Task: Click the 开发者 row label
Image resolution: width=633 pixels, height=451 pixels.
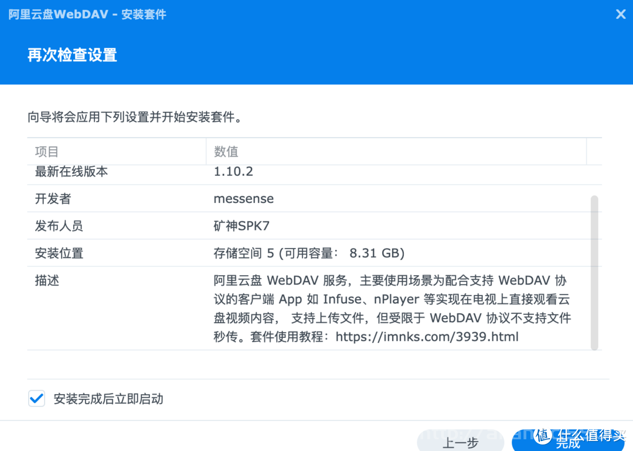Action: point(53,198)
